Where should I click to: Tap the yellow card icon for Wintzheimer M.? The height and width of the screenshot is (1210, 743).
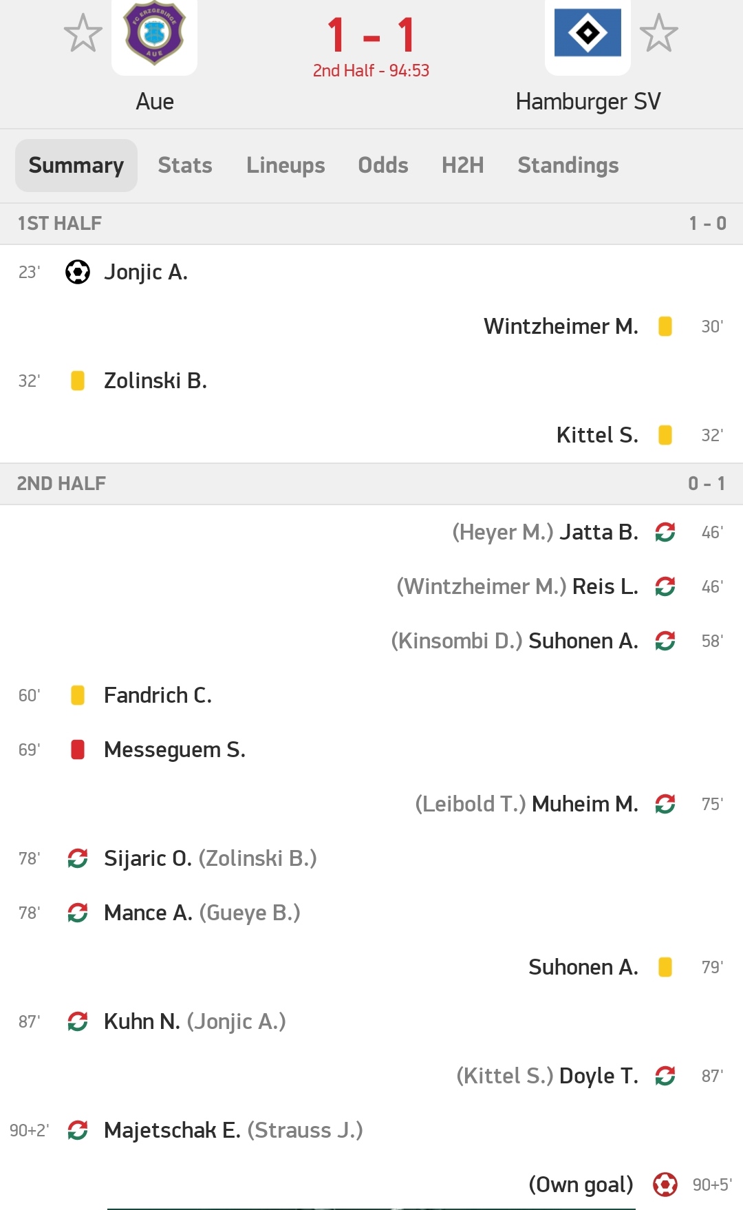point(665,326)
